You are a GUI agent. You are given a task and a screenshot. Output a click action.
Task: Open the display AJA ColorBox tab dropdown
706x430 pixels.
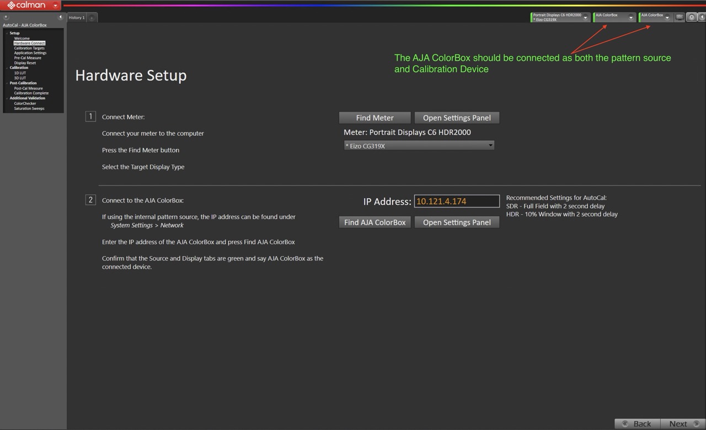[x=667, y=18]
